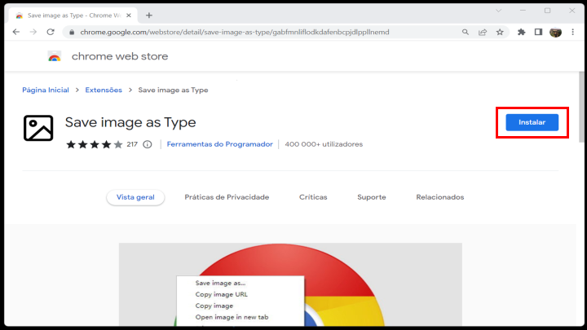Click the rating info circle icon

148,144
